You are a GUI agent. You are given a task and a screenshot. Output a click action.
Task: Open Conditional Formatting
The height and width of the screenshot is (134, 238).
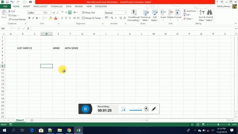click(134, 16)
